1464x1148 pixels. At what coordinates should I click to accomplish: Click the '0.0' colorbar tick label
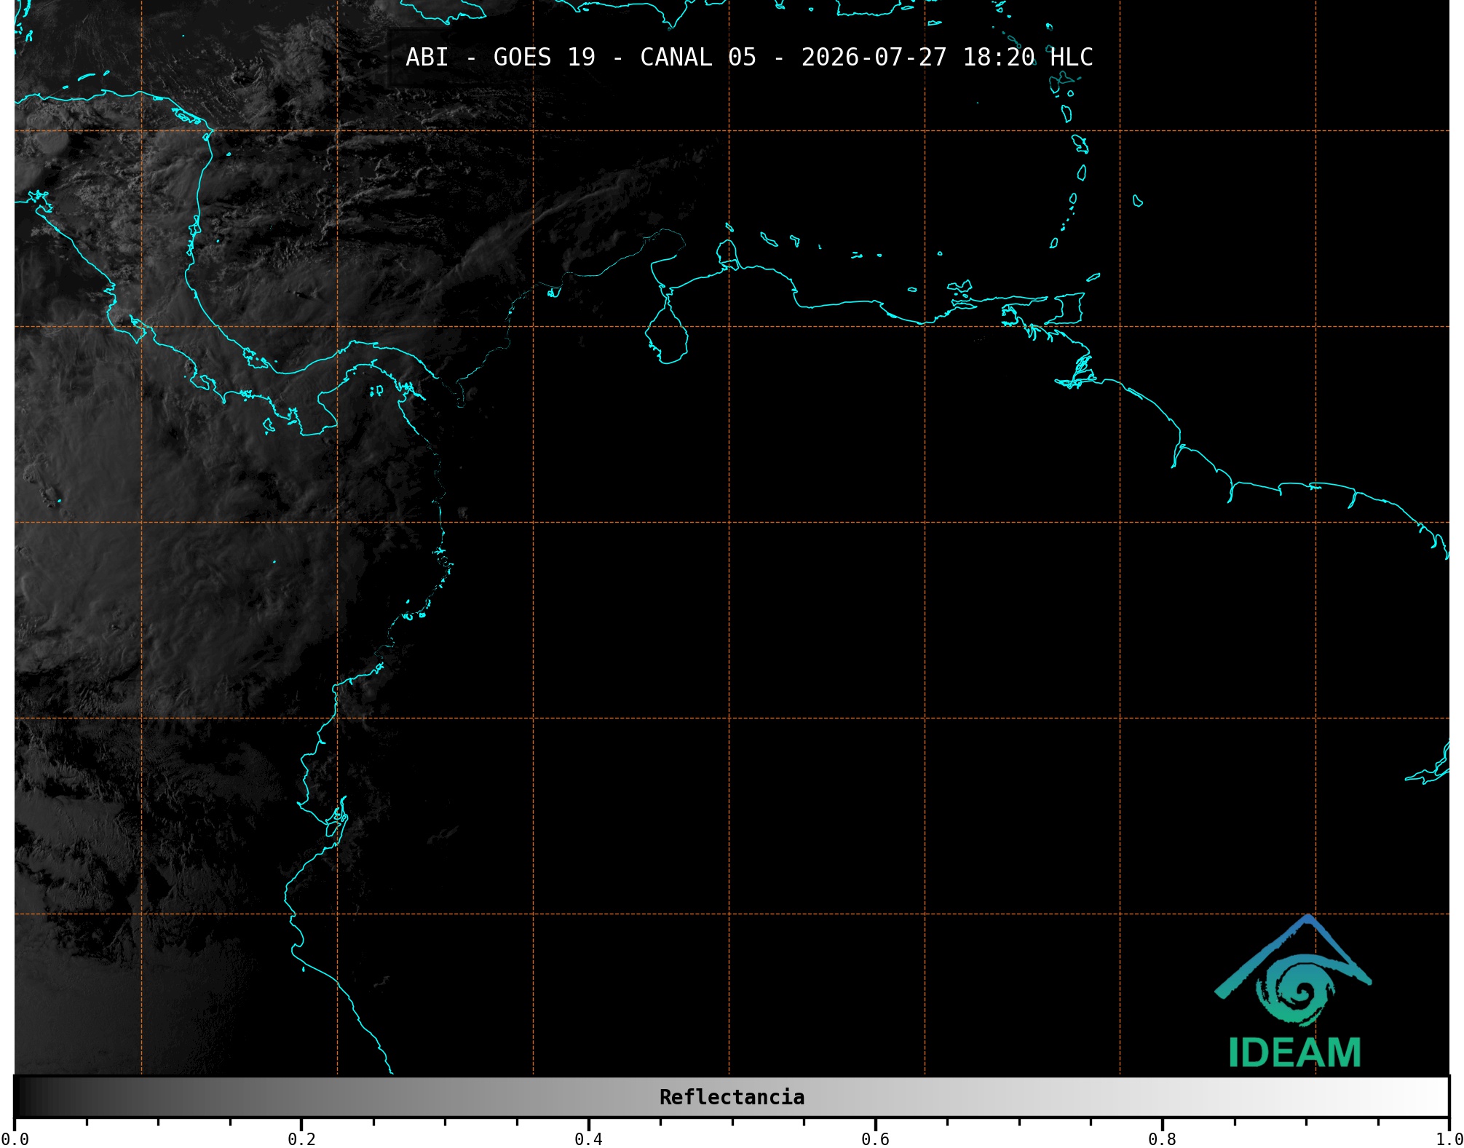click(15, 1139)
